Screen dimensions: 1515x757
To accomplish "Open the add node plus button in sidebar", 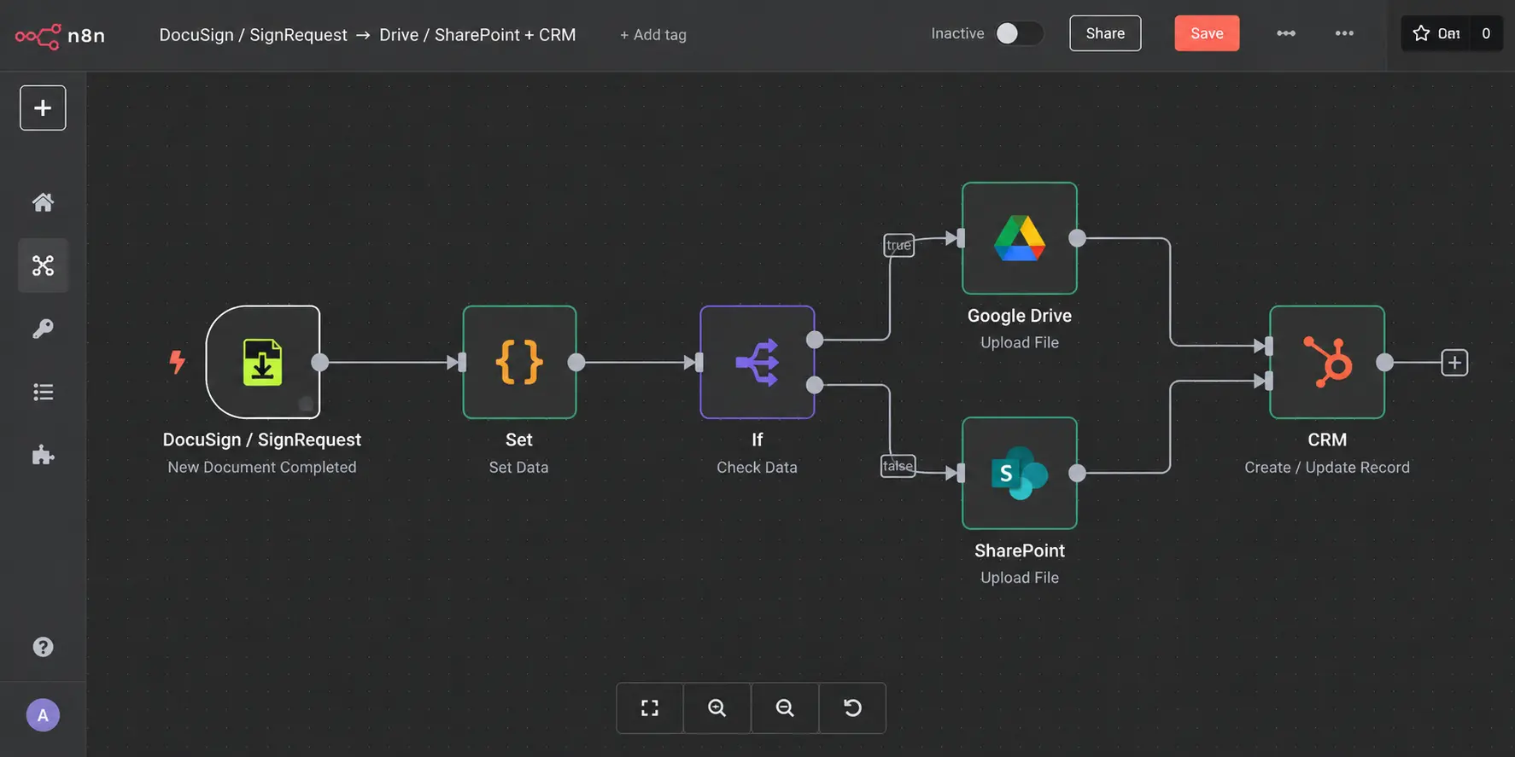I will tap(43, 108).
